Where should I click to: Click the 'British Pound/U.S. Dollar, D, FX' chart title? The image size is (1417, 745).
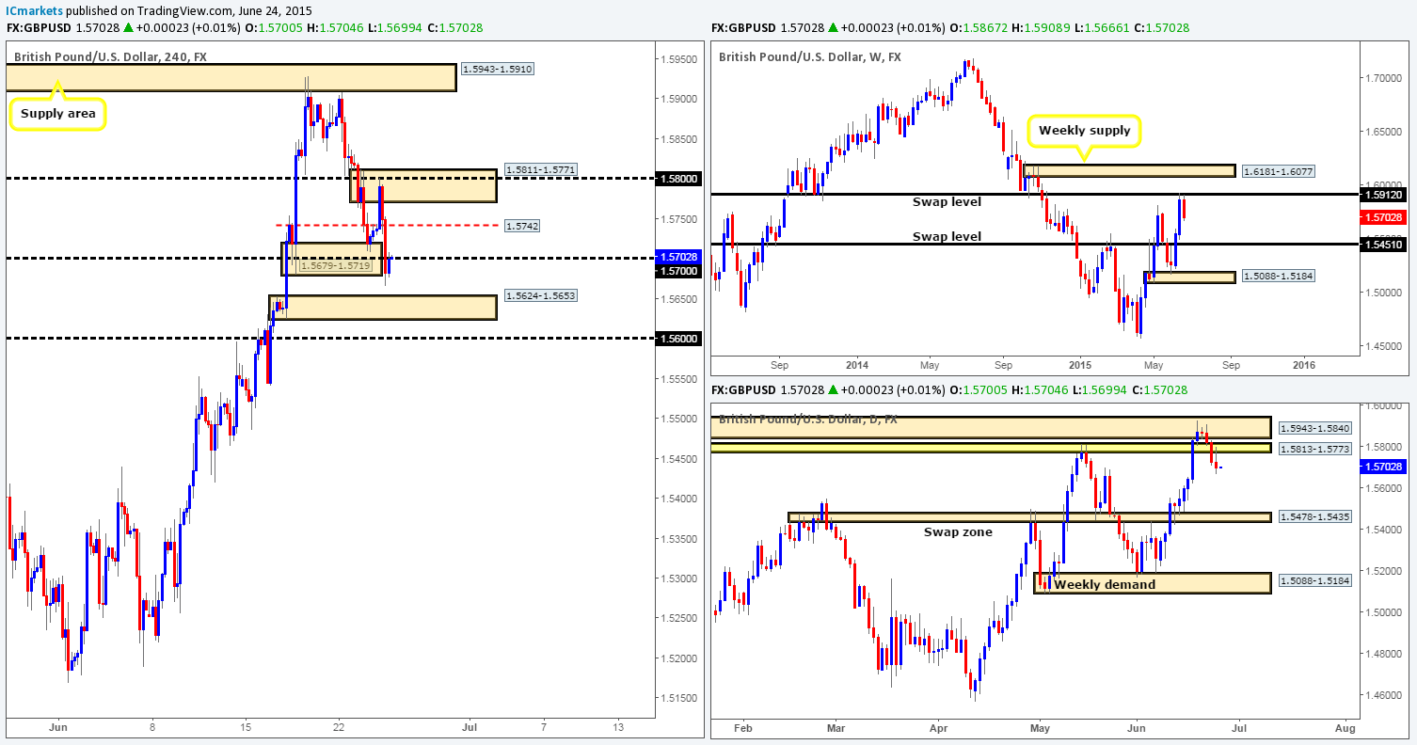coord(808,419)
